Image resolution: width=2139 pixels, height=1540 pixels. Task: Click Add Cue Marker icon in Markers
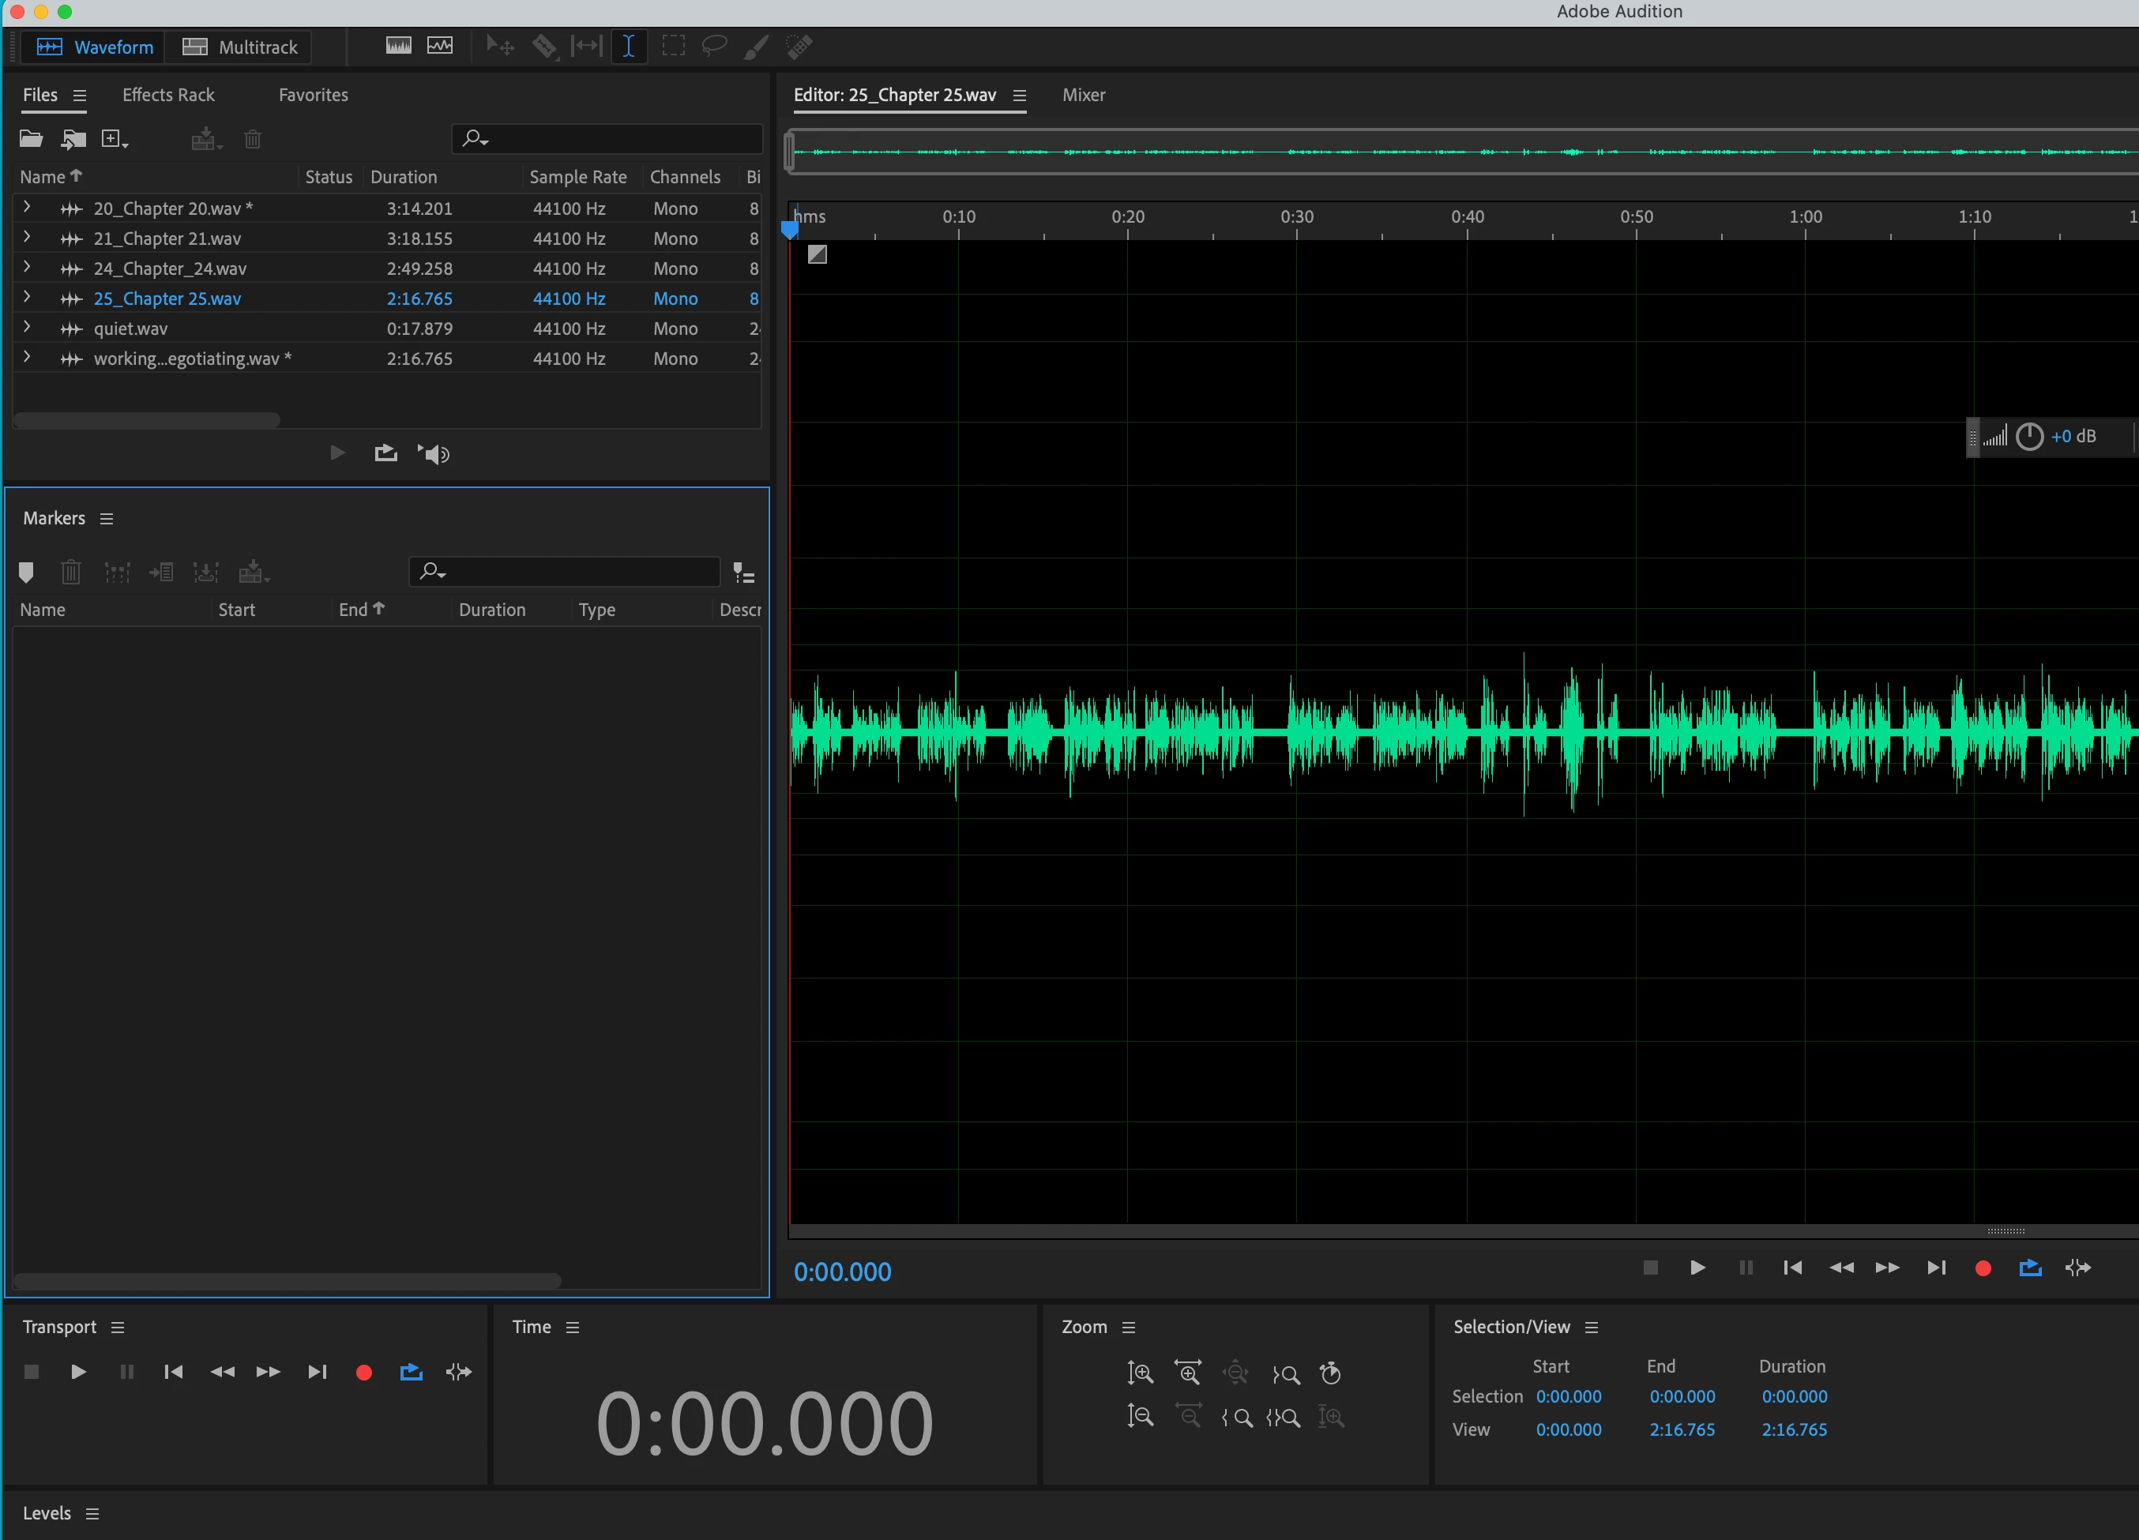click(x=26, y=572)
